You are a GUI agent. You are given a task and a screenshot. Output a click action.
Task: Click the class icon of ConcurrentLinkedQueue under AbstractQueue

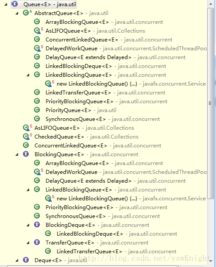(x=37, y=39)
